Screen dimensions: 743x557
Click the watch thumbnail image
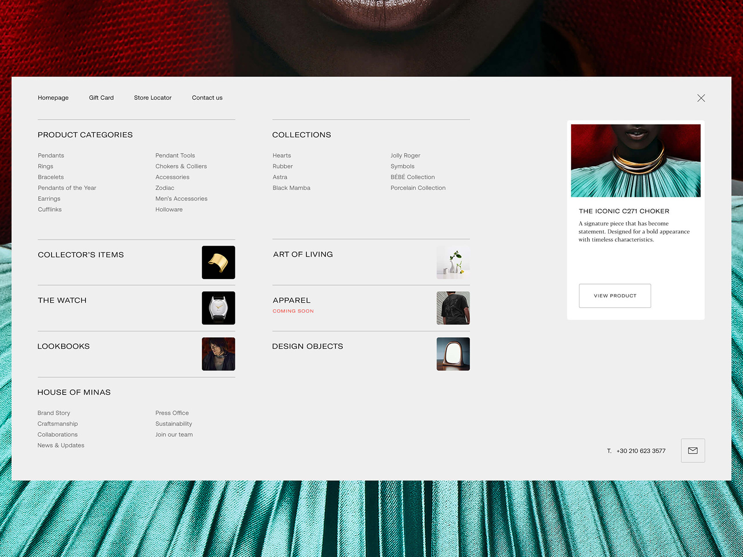pos(218,308)
